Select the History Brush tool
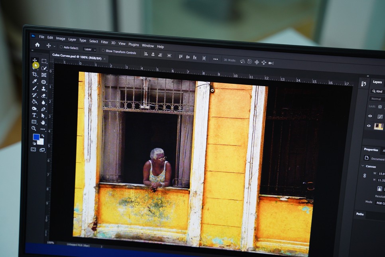Viewport: 385px width, 257px height. (34, 95)
